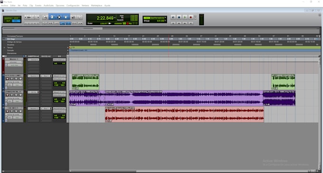Click the Rewind transport button
The image size is (323, 173).
click(x=179, y=23)
